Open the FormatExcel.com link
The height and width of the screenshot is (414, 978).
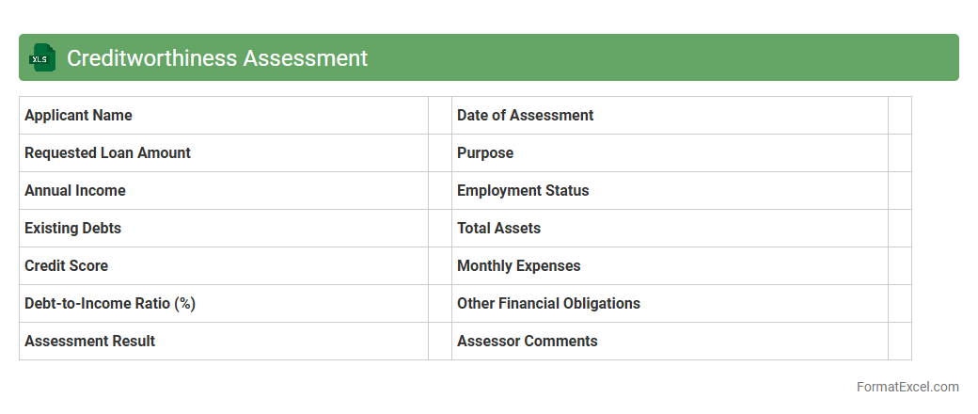[x=907, y=387]
